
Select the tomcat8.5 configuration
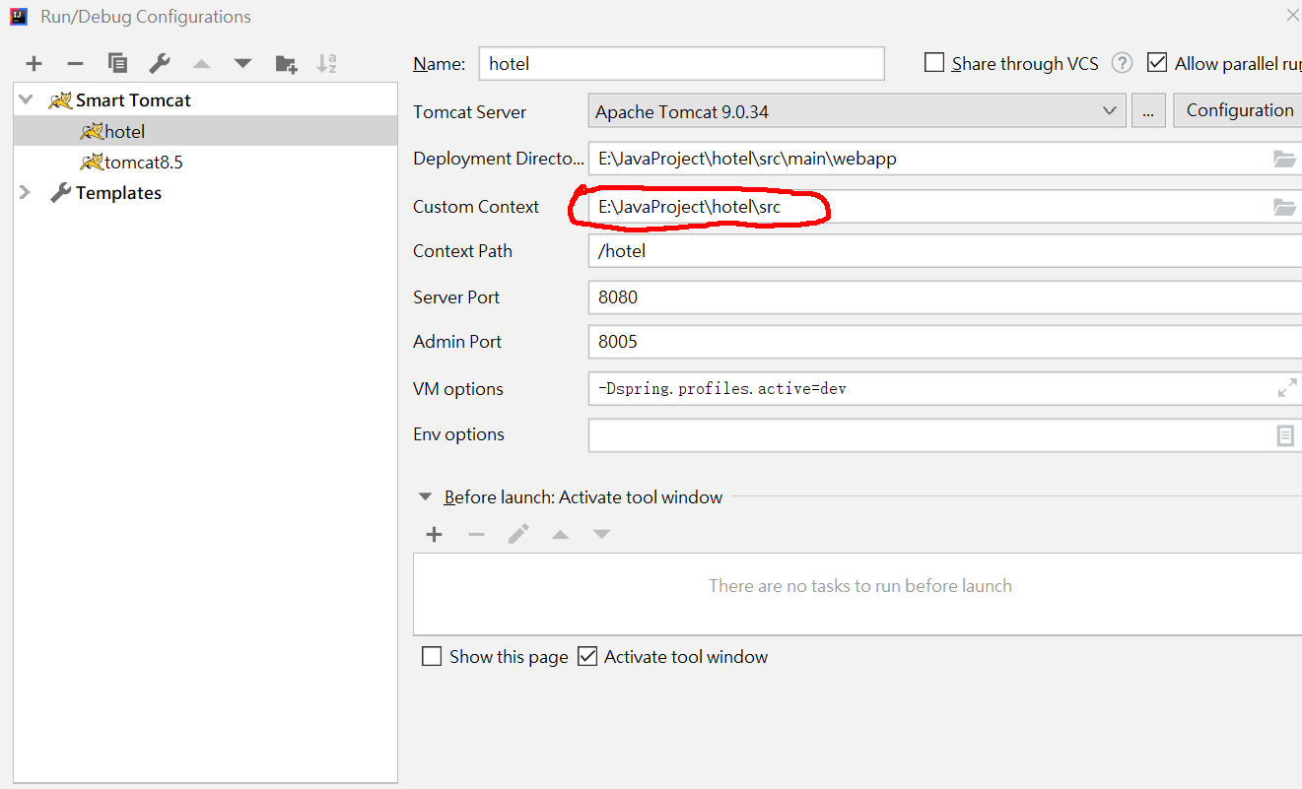[x=206, y=163]
